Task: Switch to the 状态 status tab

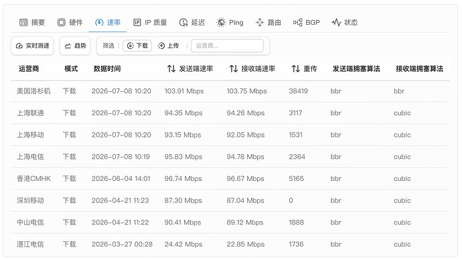Action: click(344, 22)
